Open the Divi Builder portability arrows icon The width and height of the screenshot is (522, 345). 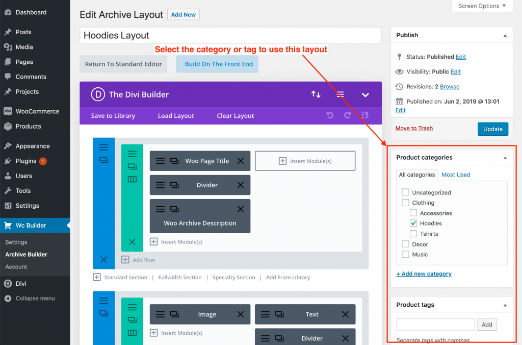316,94
